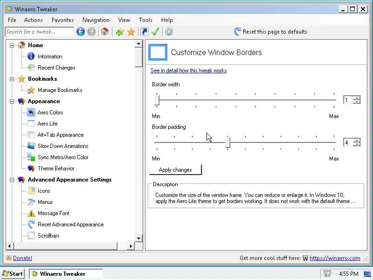The image size is (373, 280).
Task: Click the tree scroll down arrow
Action: pyautogui.click(x=138, y=238)
